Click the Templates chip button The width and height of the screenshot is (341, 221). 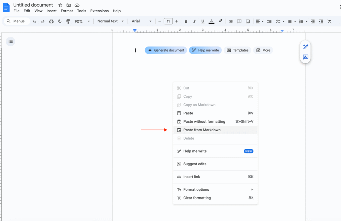237,50
